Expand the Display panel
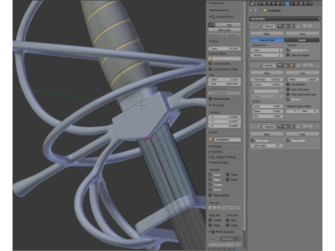Image resolution: width=335 pixels, height=251 pixels. pos(210,146)
